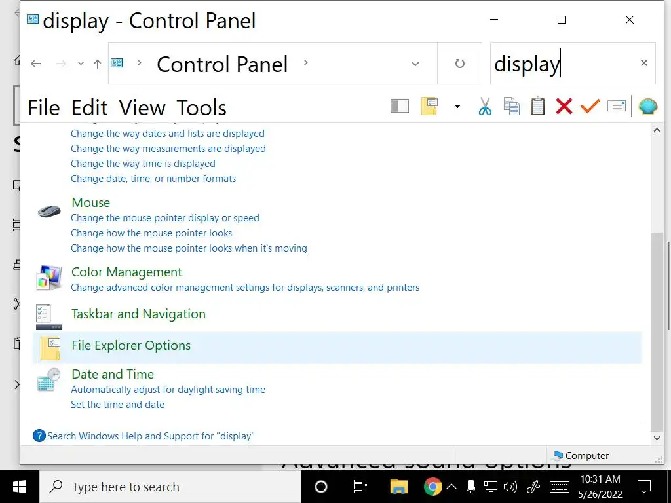Toggle the navigation pane layout icon

click(x=400, y=106)
